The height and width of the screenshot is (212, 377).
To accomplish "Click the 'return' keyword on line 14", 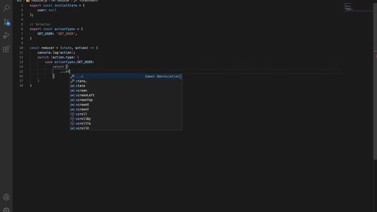I will coord(58,67).
